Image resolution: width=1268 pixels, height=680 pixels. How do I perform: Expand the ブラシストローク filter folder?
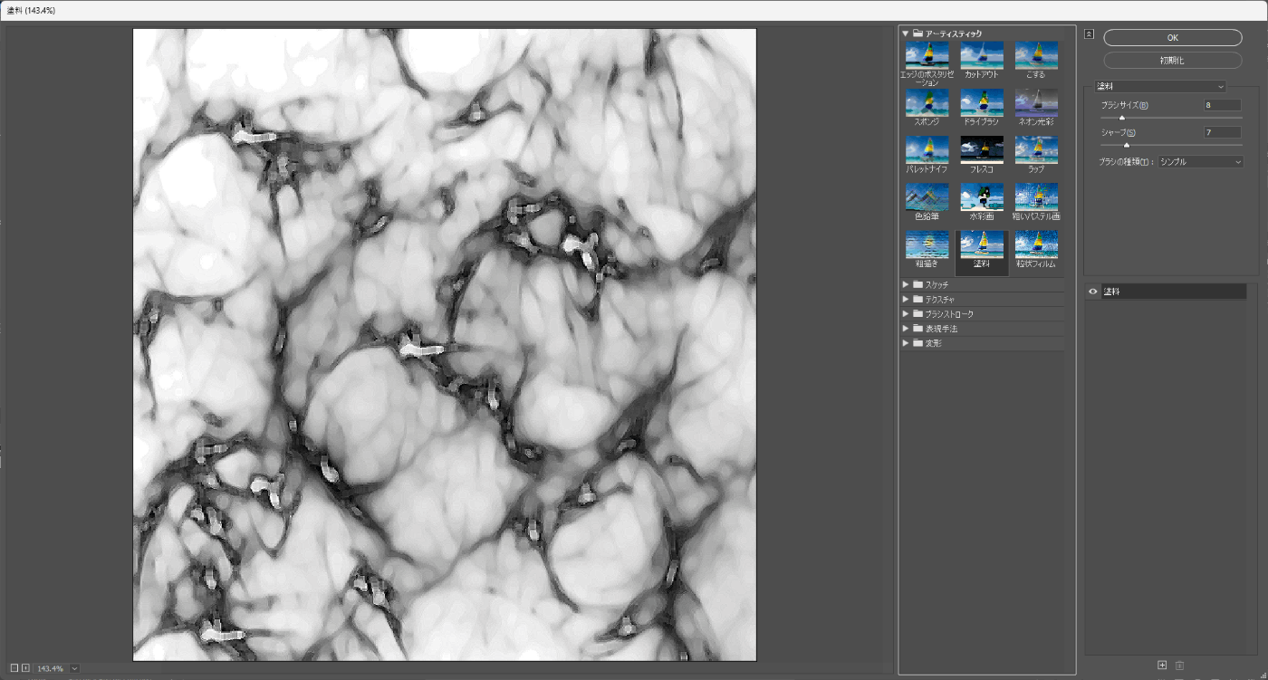tap(905, 314)
